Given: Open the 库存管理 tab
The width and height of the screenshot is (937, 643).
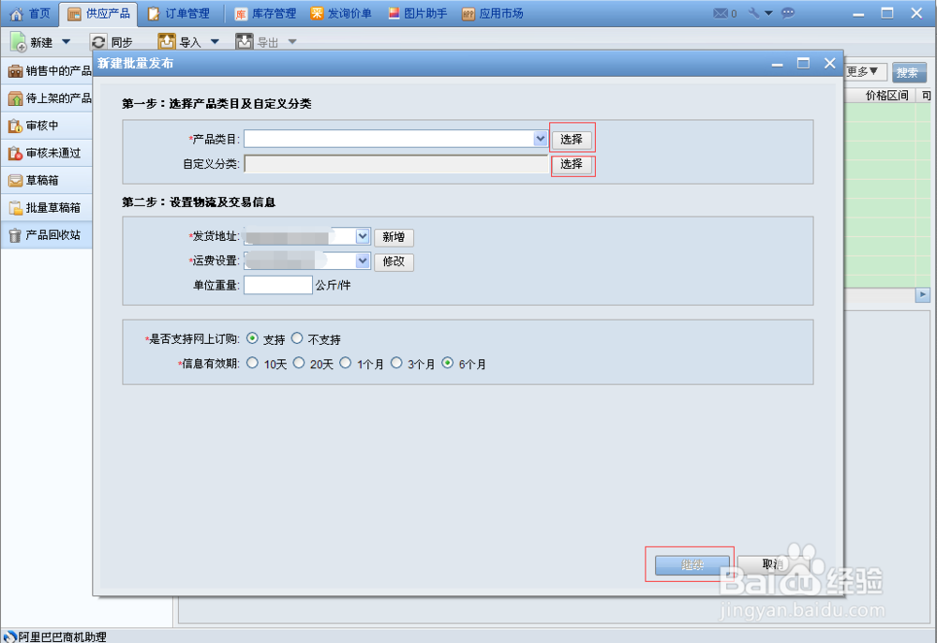Looking at the screenshot, I should [x=265, y=14].
